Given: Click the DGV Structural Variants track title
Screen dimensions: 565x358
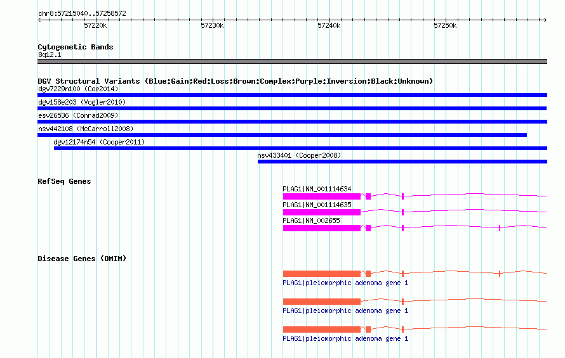Looking at the screenshot, I should pos(235,81).
